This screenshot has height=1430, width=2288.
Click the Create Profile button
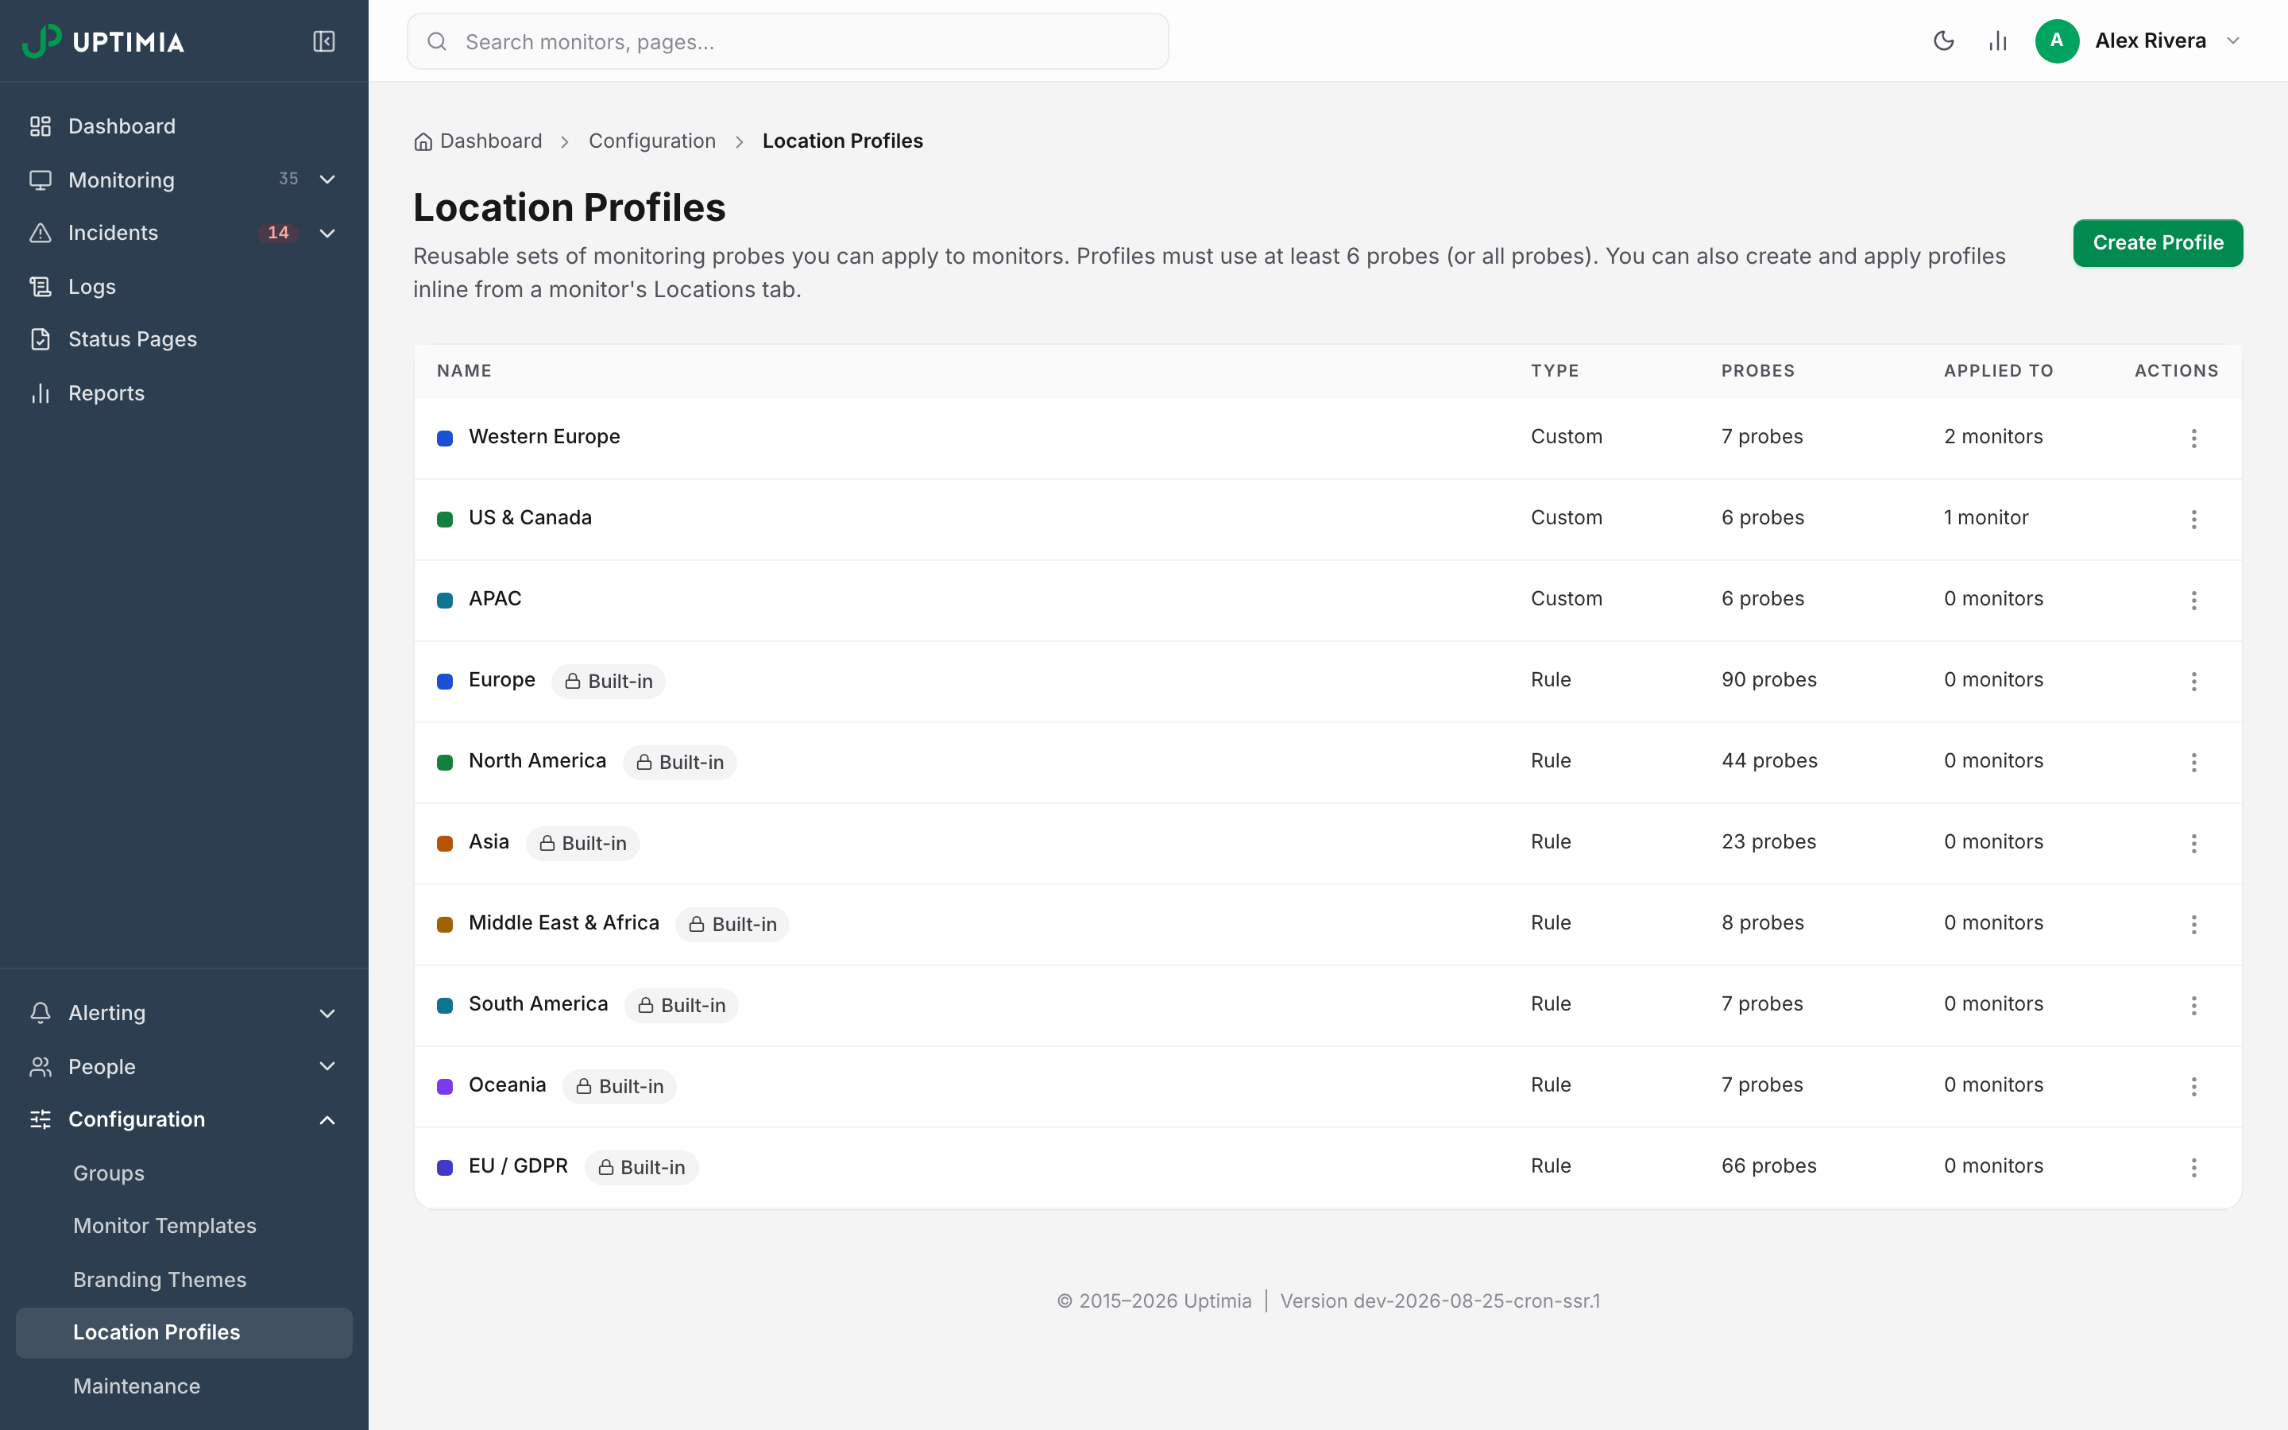coord(2158,243)
